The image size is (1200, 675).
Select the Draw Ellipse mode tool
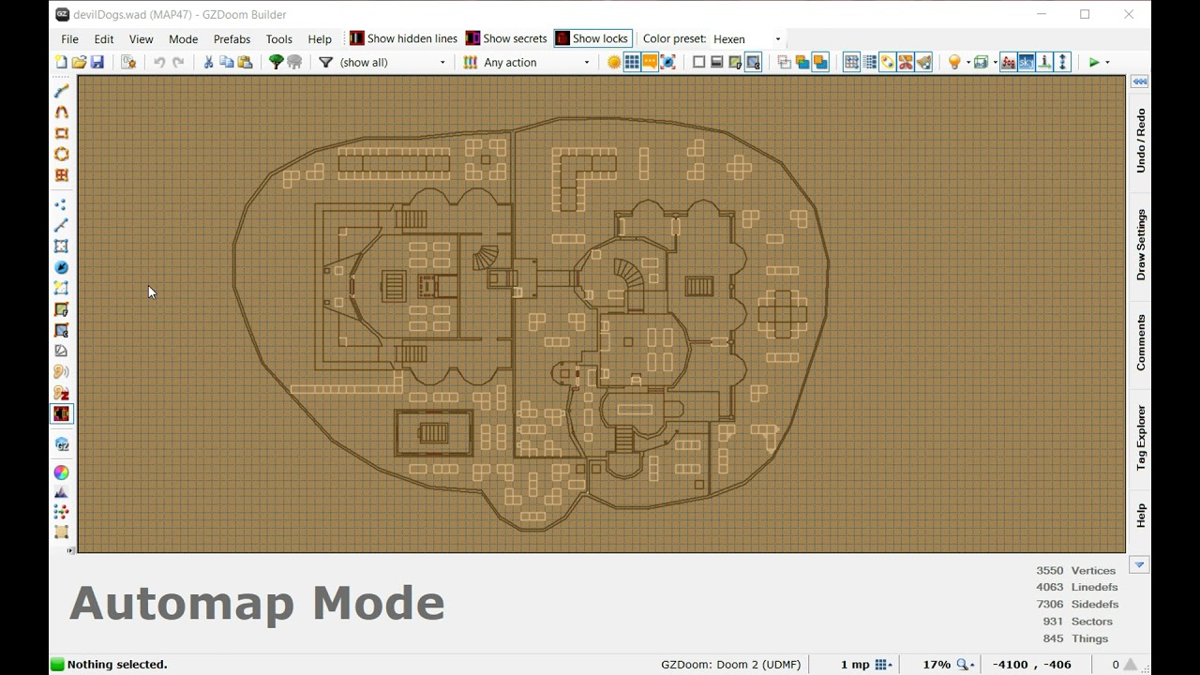[x=61, y=154]
